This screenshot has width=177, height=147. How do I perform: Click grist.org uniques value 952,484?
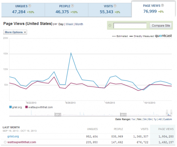[92, 136]
